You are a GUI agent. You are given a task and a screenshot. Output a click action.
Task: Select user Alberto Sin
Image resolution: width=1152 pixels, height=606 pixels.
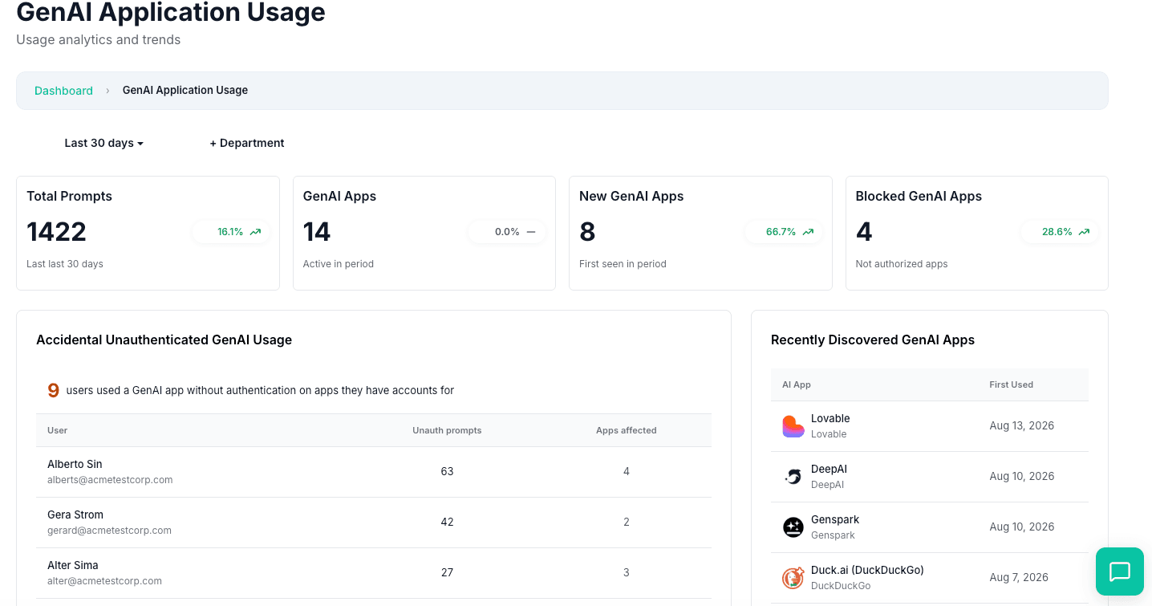coord(75,464)
